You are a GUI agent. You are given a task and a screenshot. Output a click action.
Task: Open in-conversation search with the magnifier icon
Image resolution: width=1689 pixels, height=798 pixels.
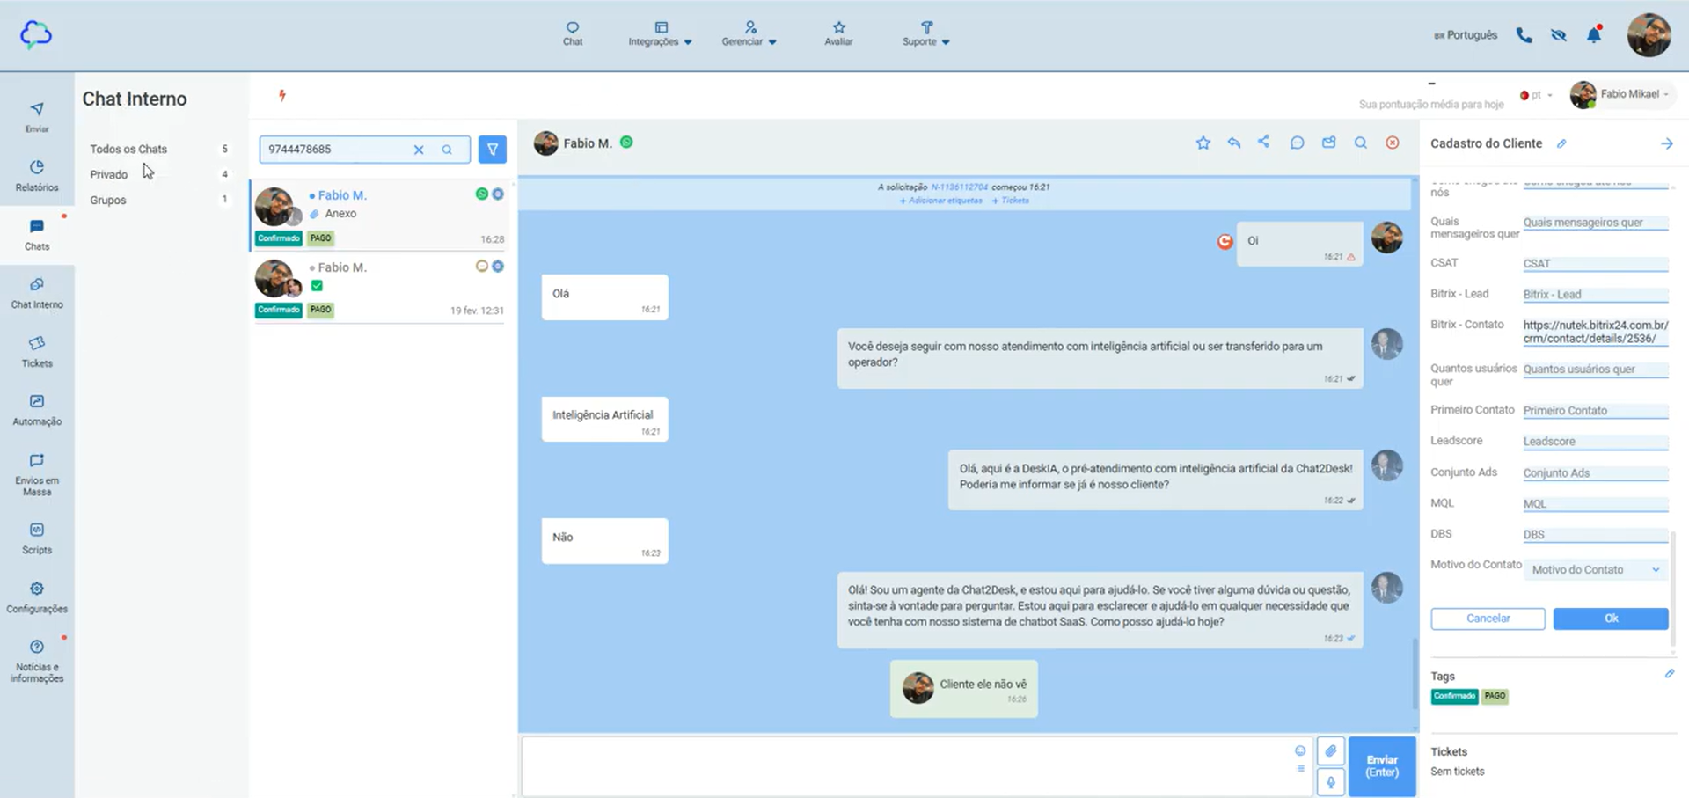click(1361, 142)
